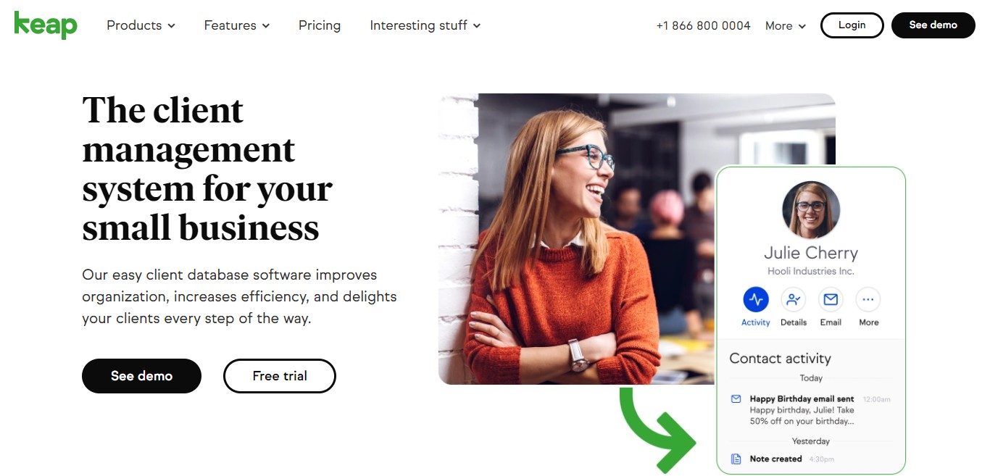Click the hero See demo button
Image resolution: width=990 pixels, height=476 pixels.
coord(141,376)
